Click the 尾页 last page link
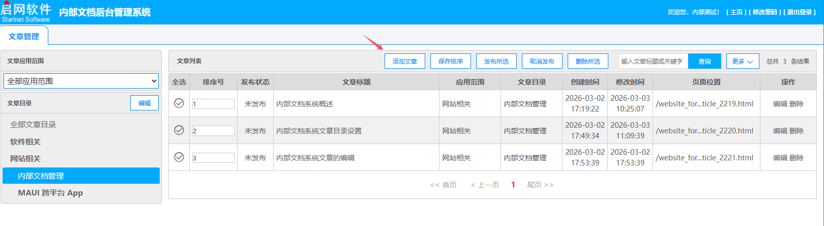Viewport: 824px width, 226px height. point(540,185)
